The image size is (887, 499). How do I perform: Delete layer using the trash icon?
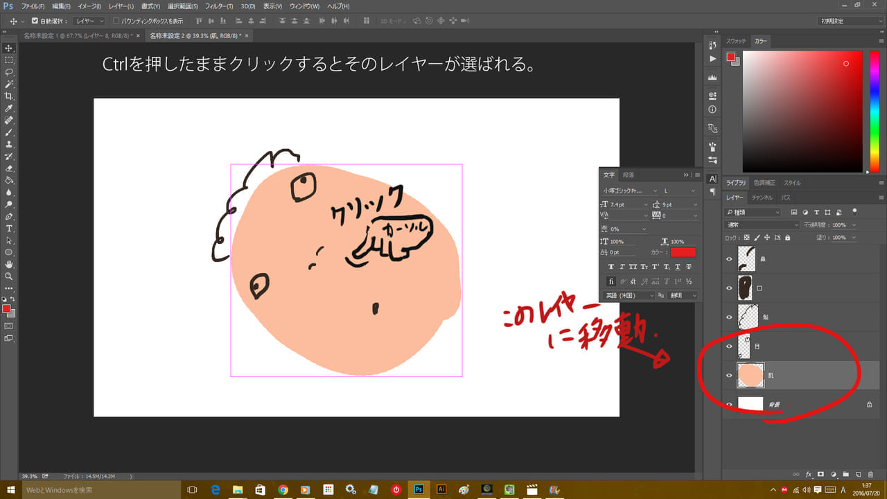(x=870, y=475)
